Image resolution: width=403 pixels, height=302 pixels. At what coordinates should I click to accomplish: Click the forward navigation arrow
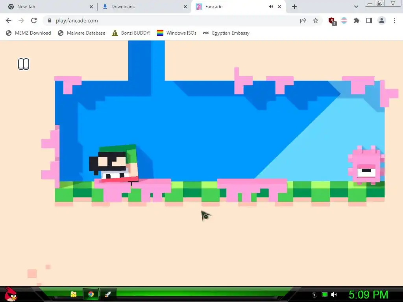[21, 20]
